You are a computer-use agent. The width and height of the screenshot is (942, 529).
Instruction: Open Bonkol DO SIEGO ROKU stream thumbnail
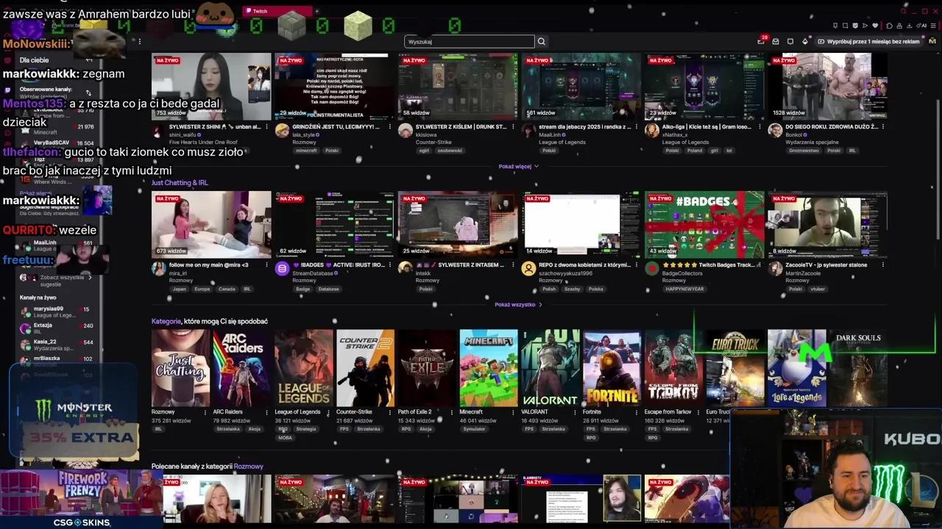[x=827, y=86]
